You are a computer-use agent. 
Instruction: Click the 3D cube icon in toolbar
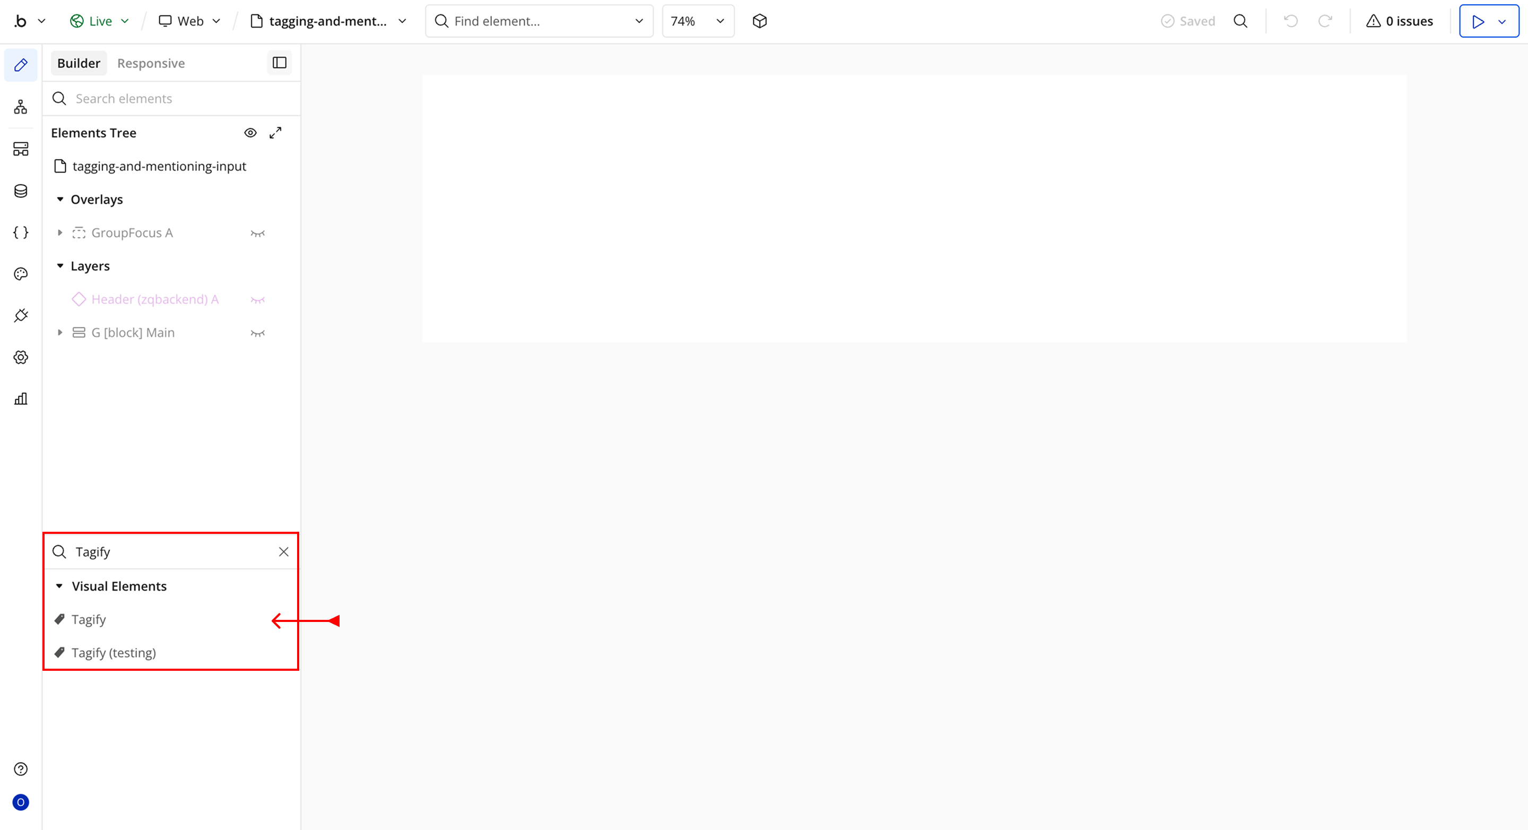pyautogui.click(x=759, y=21)
